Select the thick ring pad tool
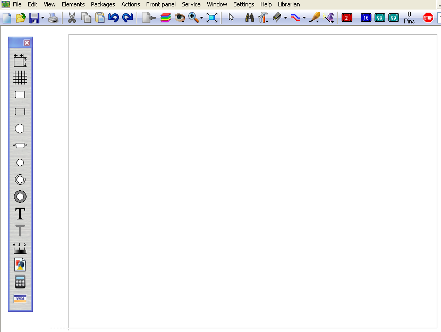Viewport: 441px width, 332px height. point(20,197)
